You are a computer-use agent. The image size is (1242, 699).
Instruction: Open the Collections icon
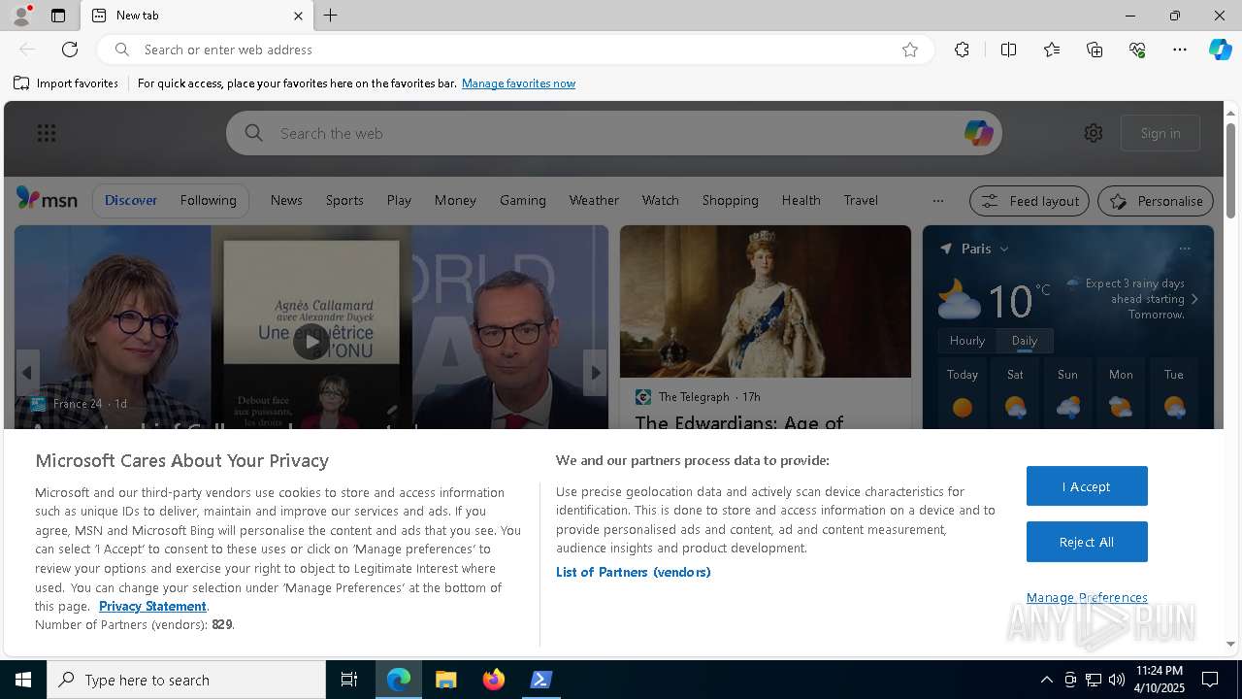coord(1095,50)
